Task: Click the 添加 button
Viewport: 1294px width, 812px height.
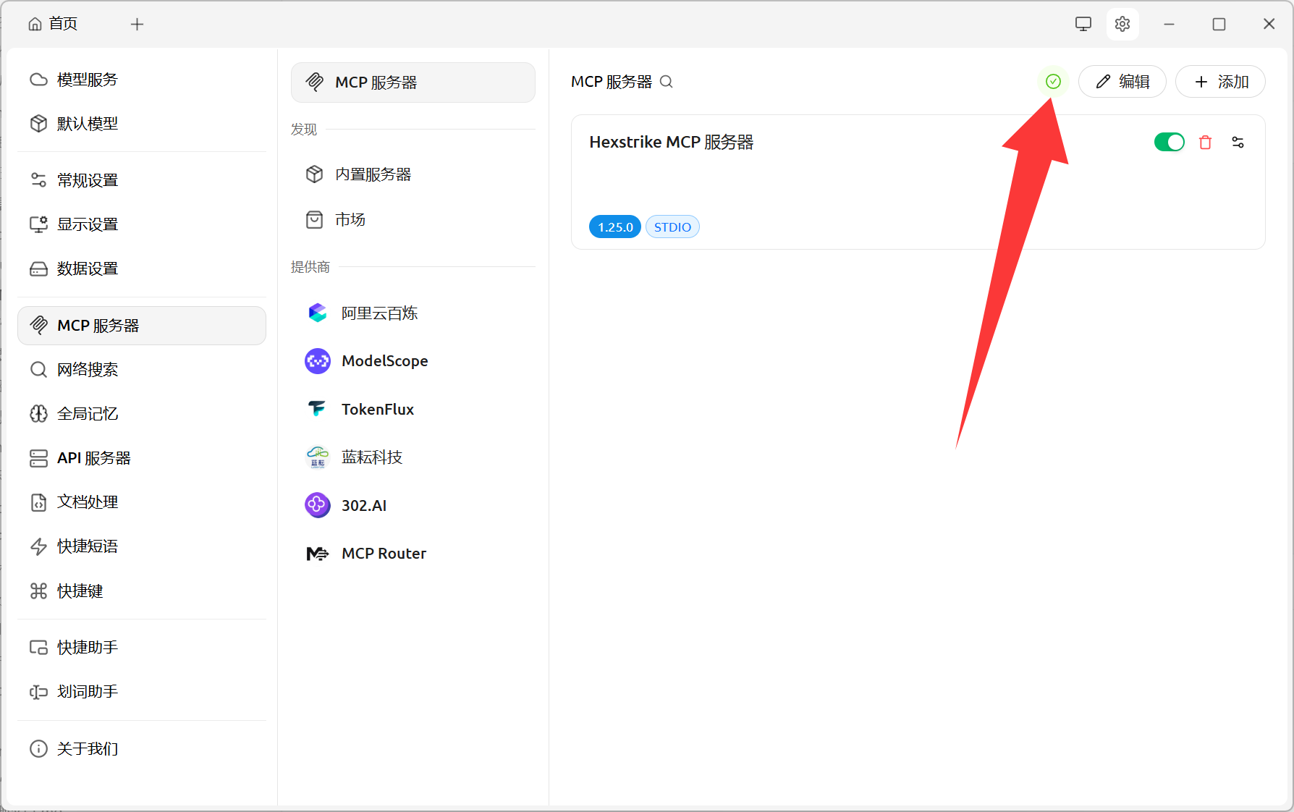Action: (1220, 82)
